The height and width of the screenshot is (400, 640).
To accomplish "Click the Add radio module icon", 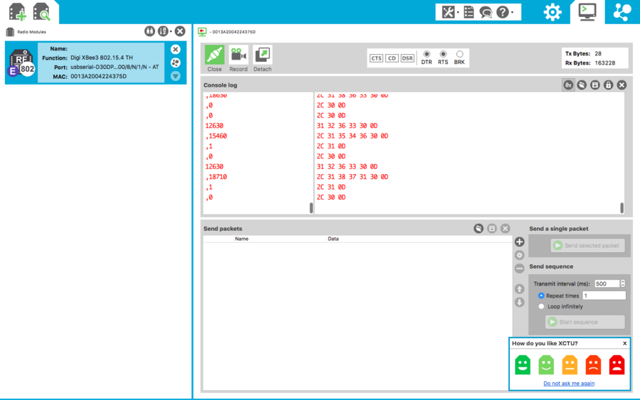I will [17, 12].
